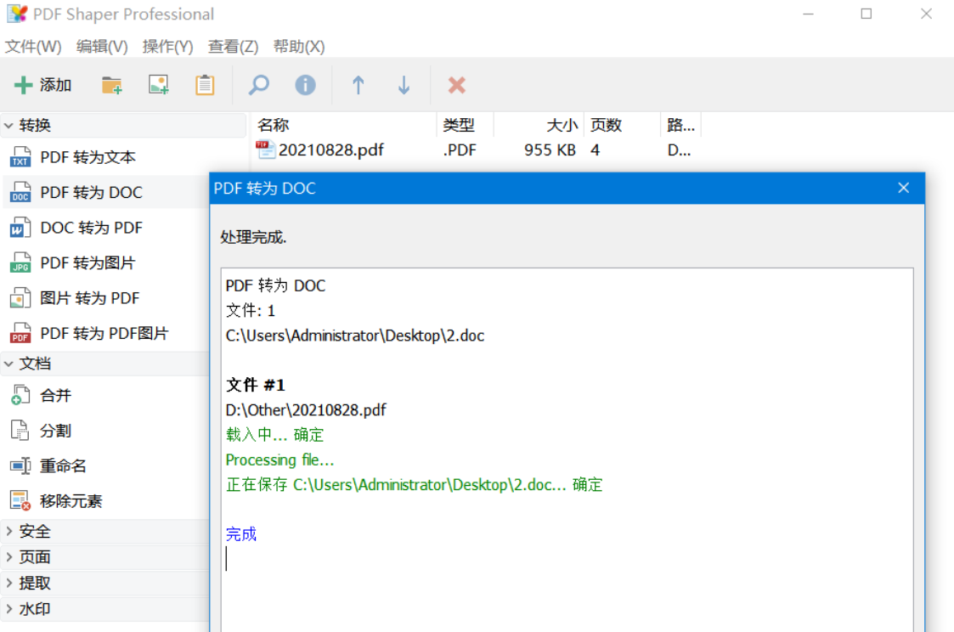The height and width of the screenshot is (632, 954).
Task: Sort by 名称 column header
Action: 344,126
